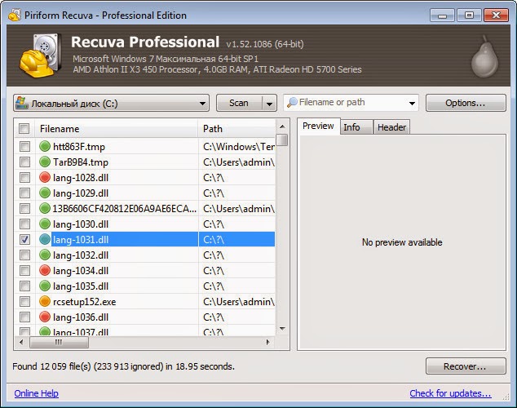Click the C:\Windows\Ter path cell for htt863F.tmp

point(237,146)
